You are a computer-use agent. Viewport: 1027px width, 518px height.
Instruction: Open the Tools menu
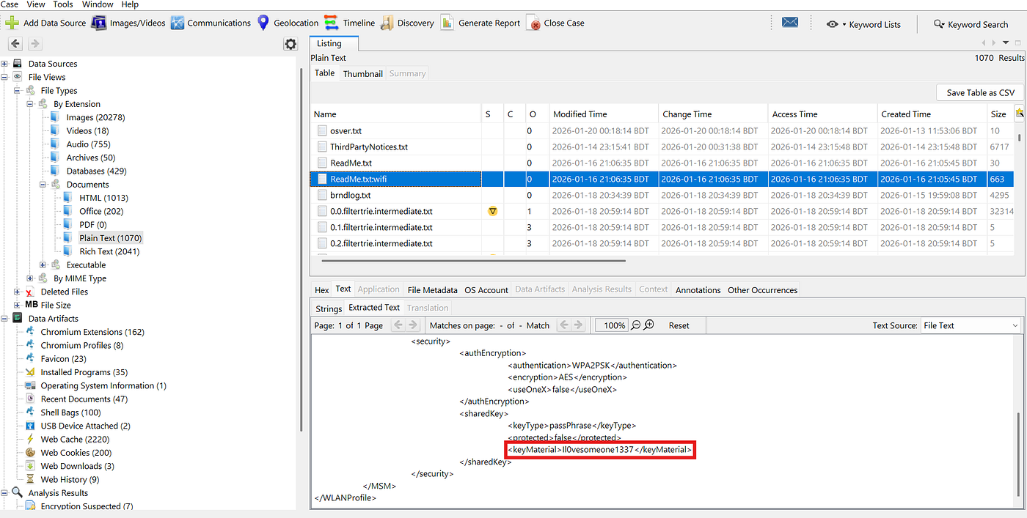(63, 4)
